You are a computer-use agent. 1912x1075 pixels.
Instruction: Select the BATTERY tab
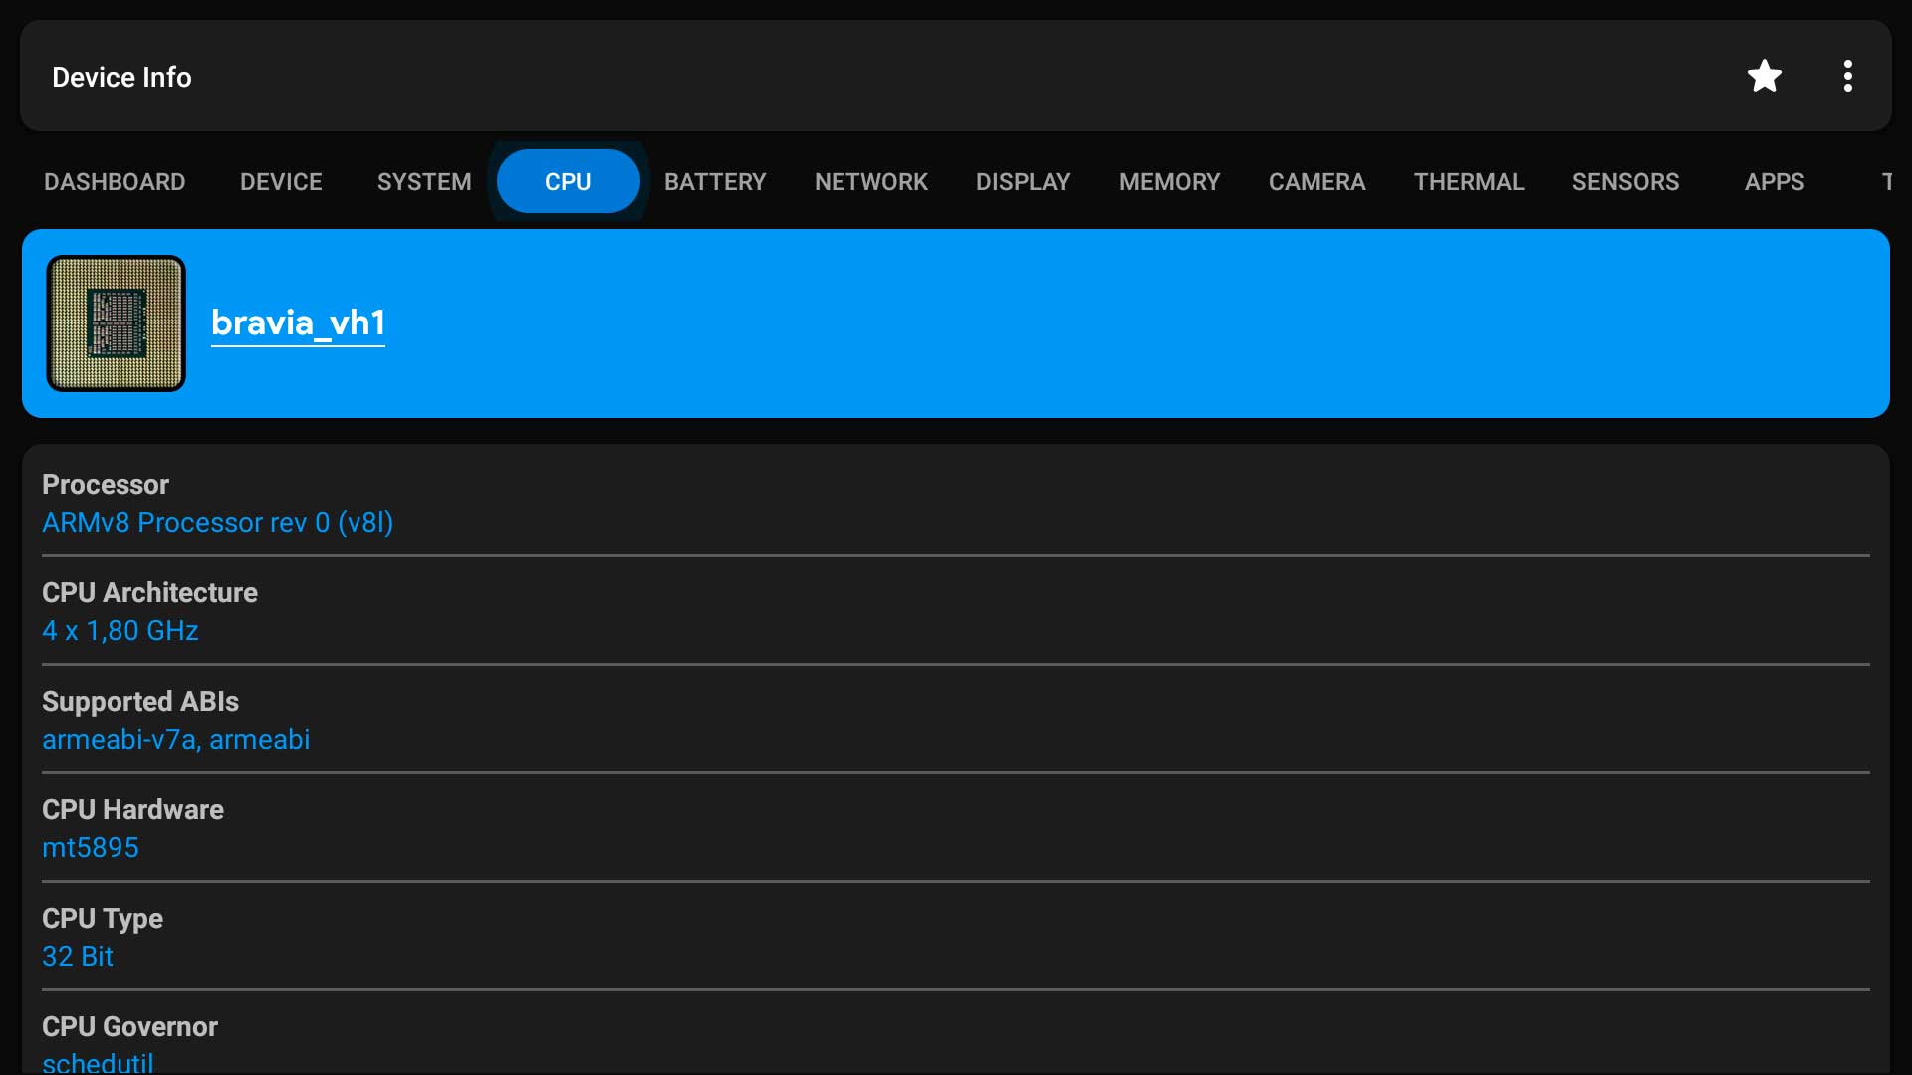coord(714,181)
